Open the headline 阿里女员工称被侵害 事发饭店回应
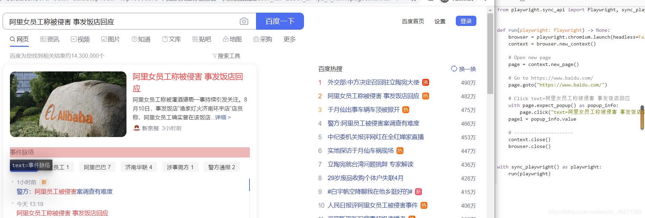This screenshot has width=645, height=218. point(188,82)
